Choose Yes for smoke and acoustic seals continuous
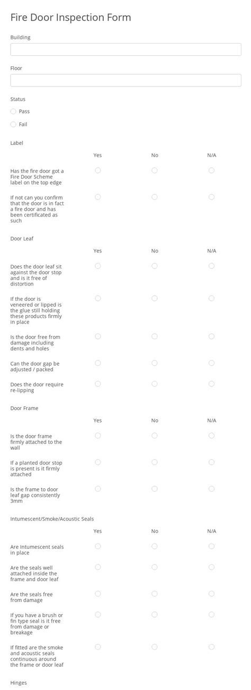 97,647
